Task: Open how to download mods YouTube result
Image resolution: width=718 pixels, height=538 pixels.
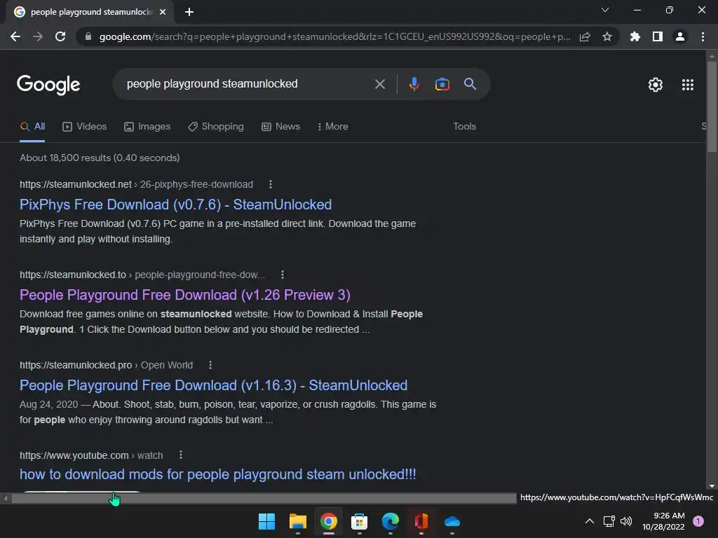Action: (x=217, y=474)
